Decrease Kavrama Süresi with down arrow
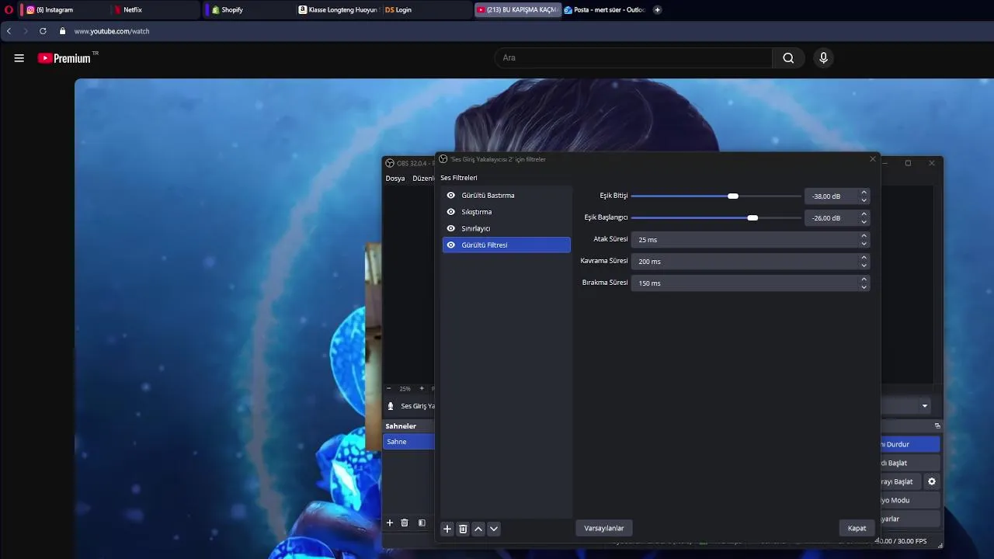Viewport: 994px width, 559px height. (864, 266)
